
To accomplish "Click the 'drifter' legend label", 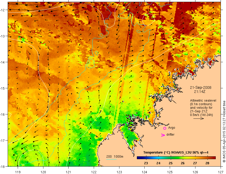I will [170, 135].
